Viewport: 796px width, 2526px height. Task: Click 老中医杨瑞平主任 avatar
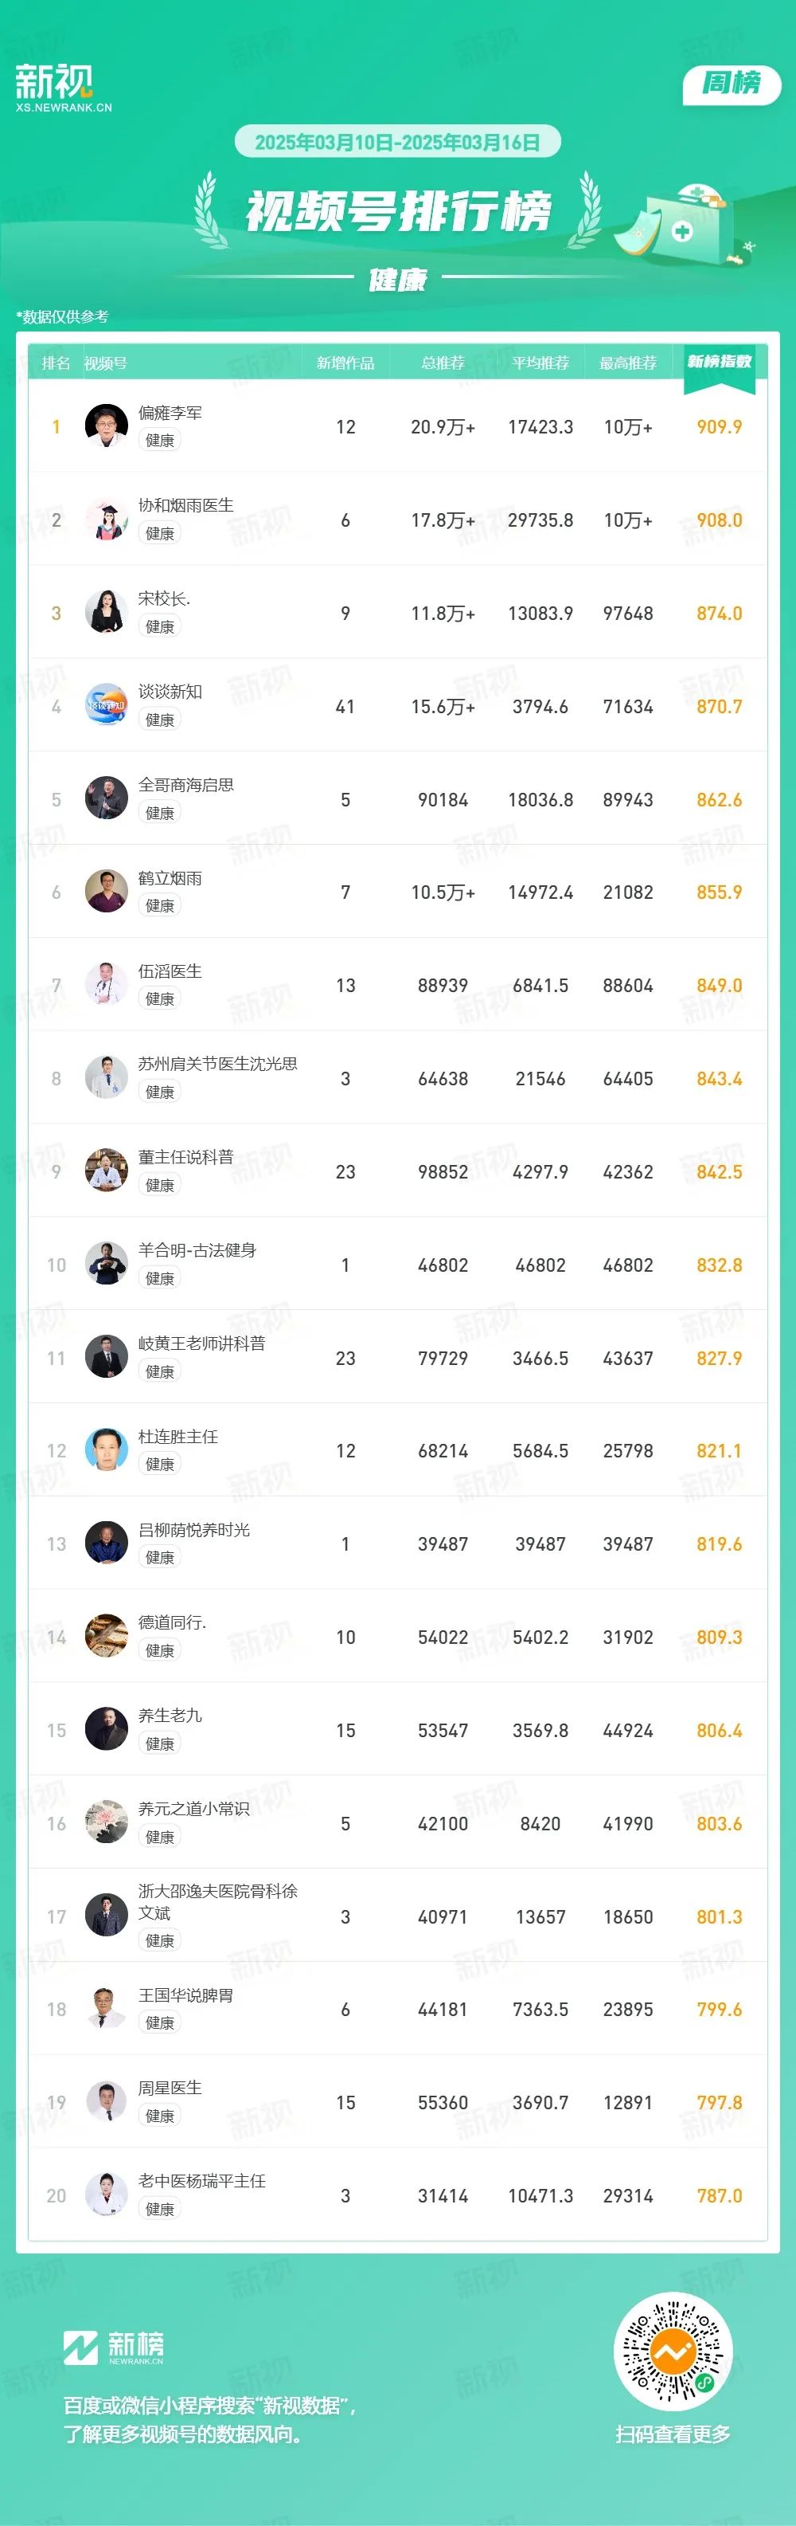pos(107,2195)
